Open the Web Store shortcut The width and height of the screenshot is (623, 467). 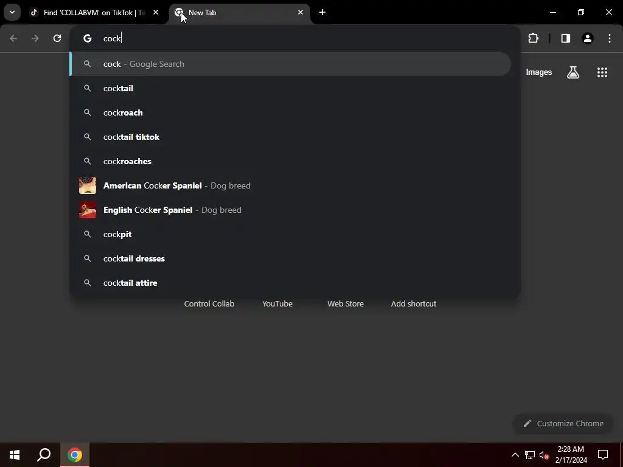coord(346,303)
